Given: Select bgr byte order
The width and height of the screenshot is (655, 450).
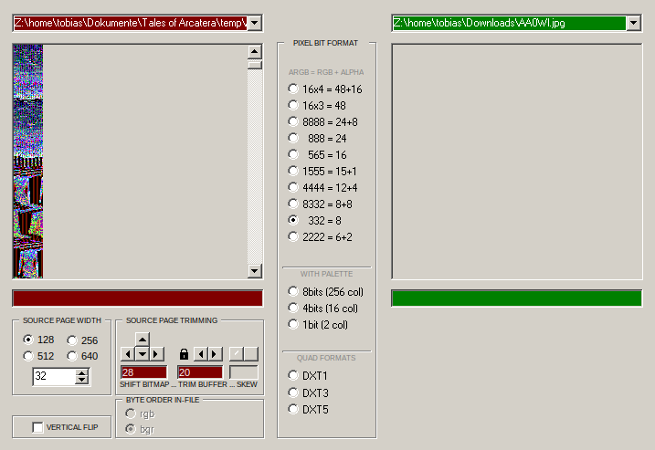Looking at the screenshot, I should (140, 429).
